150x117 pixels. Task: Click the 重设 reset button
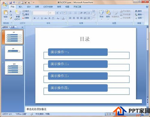[26, 15]
